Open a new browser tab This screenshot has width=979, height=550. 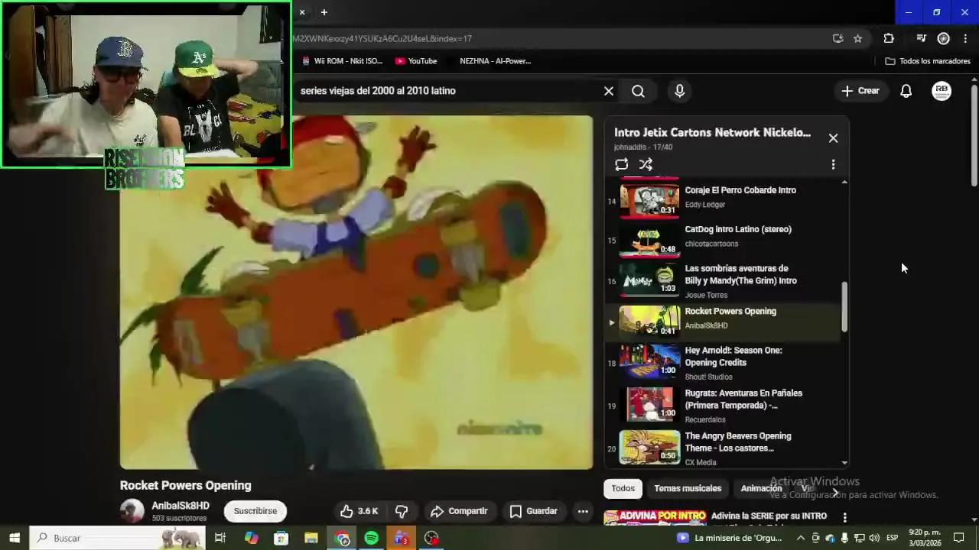[324, 12]
